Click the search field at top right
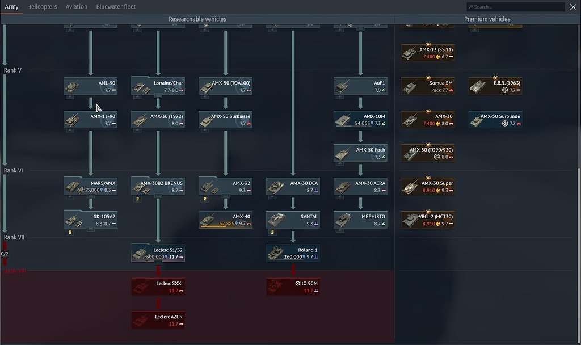The height and width of the screenshot is (345, 581). [x=516, y=6]
